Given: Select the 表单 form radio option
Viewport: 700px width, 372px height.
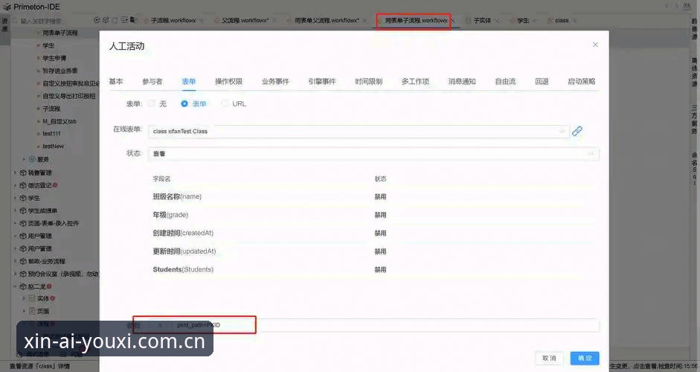Looking at the screenshot, I should (193, 103).
